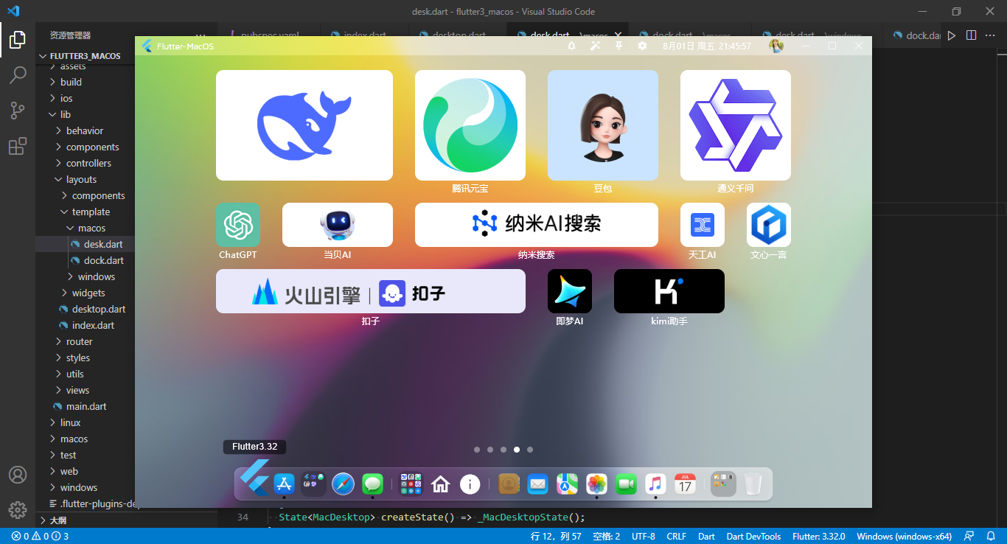Screen dimensions: 1007x544
Task: Open ChatGPT app icon
Action: tap(237, 225)
